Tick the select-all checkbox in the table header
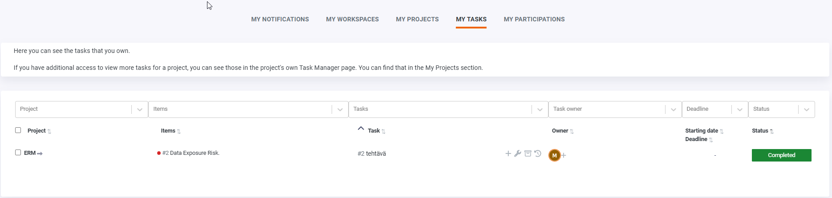Image resolution: width=832 pixels, height=198 pixels. (18, 130)
